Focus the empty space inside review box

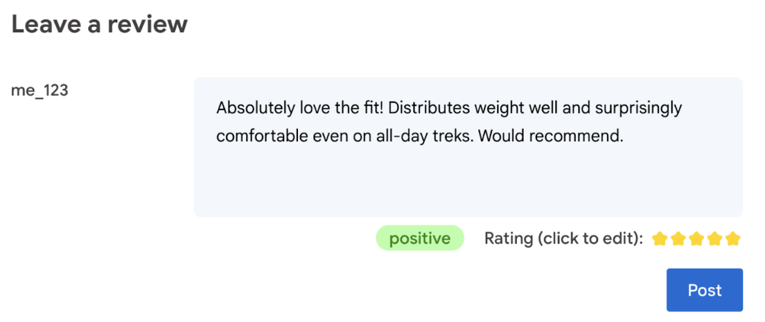tap(468, 183)
